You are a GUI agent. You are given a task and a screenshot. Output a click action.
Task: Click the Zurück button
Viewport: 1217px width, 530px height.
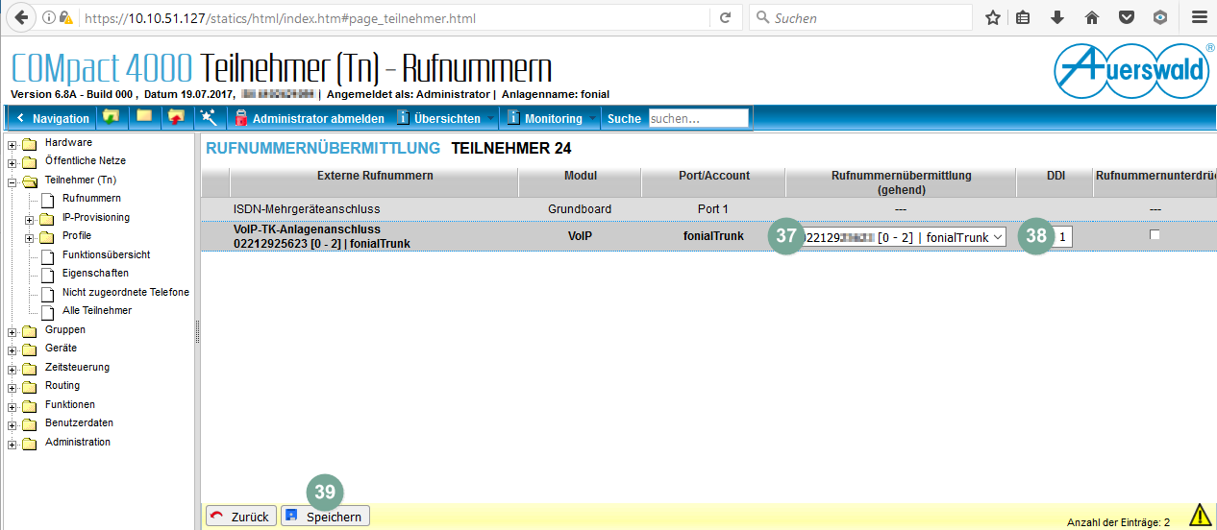242,517
